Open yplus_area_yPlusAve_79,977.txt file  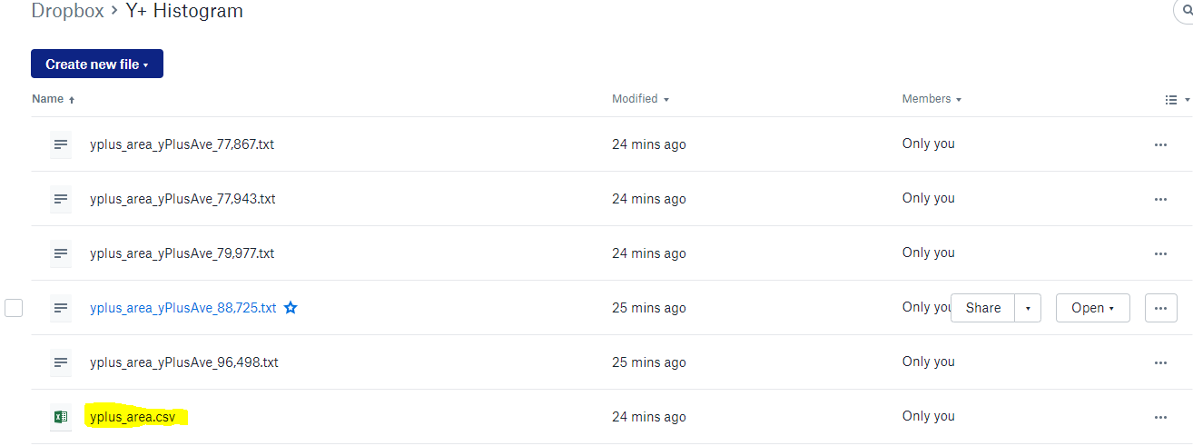coord(182,253)
